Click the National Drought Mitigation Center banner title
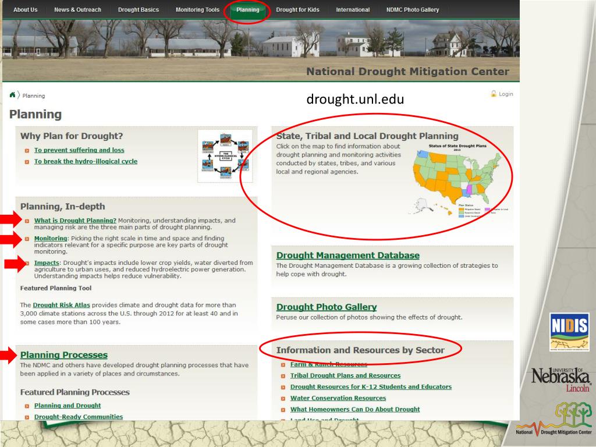This screenshot has width=596, height=447. (x=407, y=72)
